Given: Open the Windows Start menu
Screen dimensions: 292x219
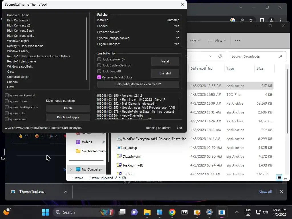Looking at the screenshot, I should click(x=45, y=212).
